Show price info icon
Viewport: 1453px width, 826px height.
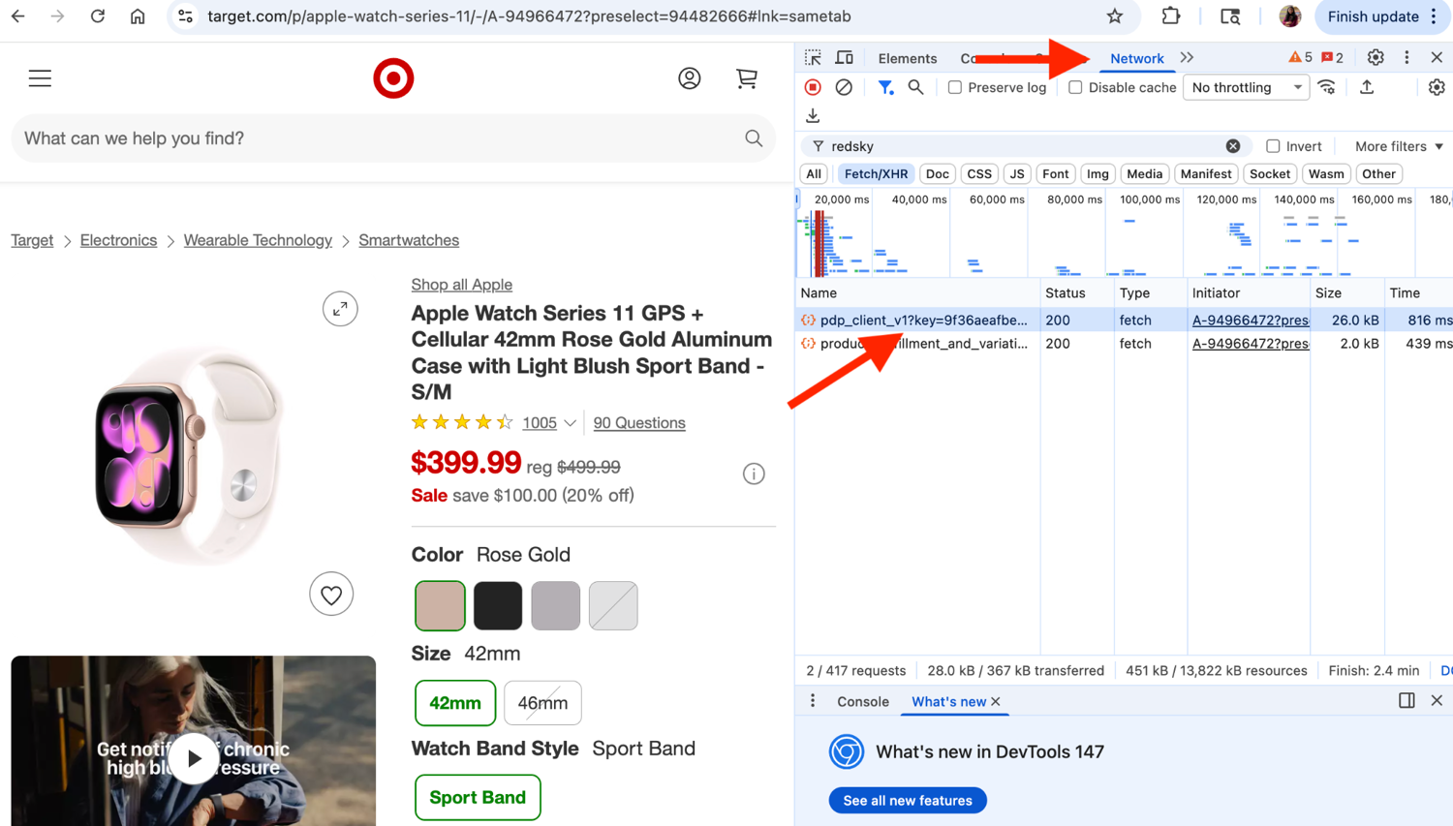(x=754, y=474)
